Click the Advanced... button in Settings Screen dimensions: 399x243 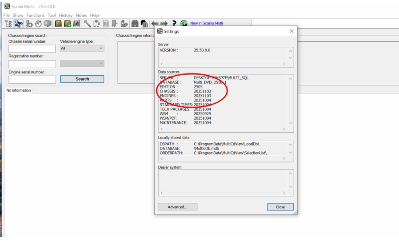coord(177,207)
